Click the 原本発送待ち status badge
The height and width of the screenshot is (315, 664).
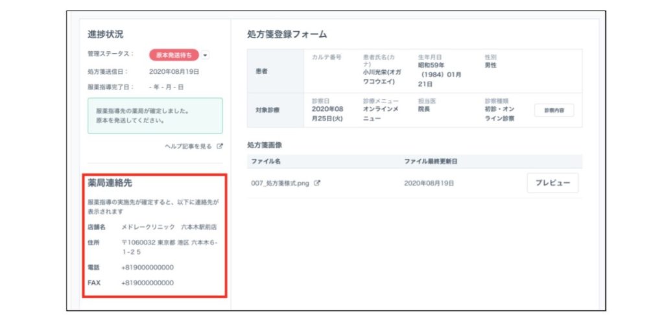pos(174,56)
